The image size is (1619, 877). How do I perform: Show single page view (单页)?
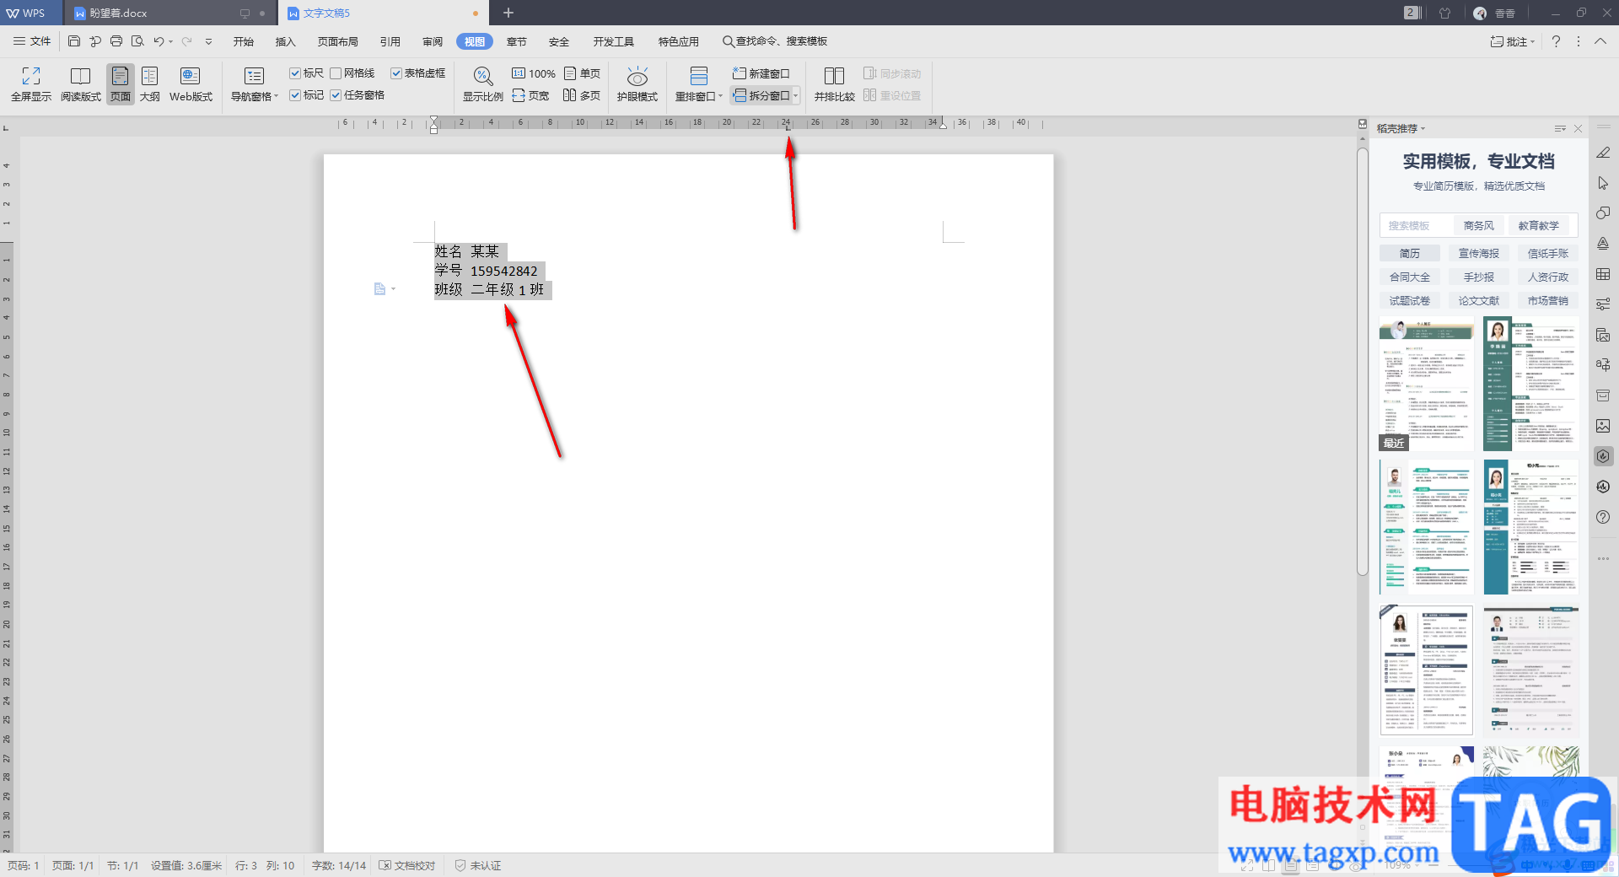tap(582, 73)
